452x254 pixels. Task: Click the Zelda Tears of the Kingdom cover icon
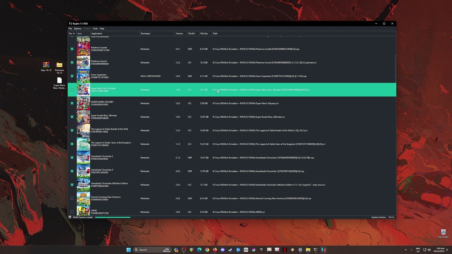[83, 144]
